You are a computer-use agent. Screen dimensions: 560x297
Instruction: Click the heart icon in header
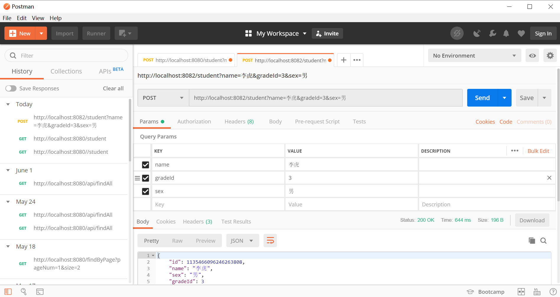(521, 34)
